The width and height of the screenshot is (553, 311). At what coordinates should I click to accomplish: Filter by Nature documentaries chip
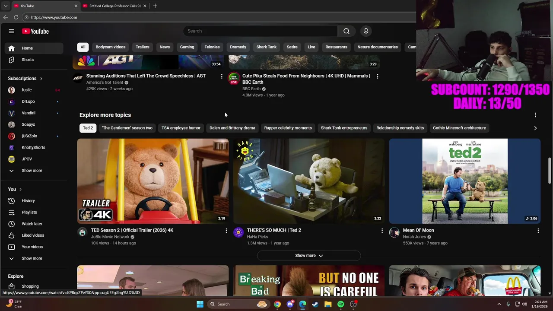point(378,47)
